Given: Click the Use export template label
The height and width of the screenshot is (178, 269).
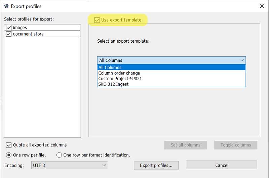Looking at the screenshot, I should (121, 20).
